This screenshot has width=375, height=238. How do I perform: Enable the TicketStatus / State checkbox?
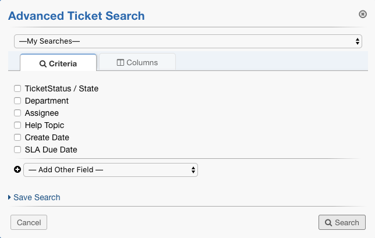pyautogui.click(x=17, y=88)
